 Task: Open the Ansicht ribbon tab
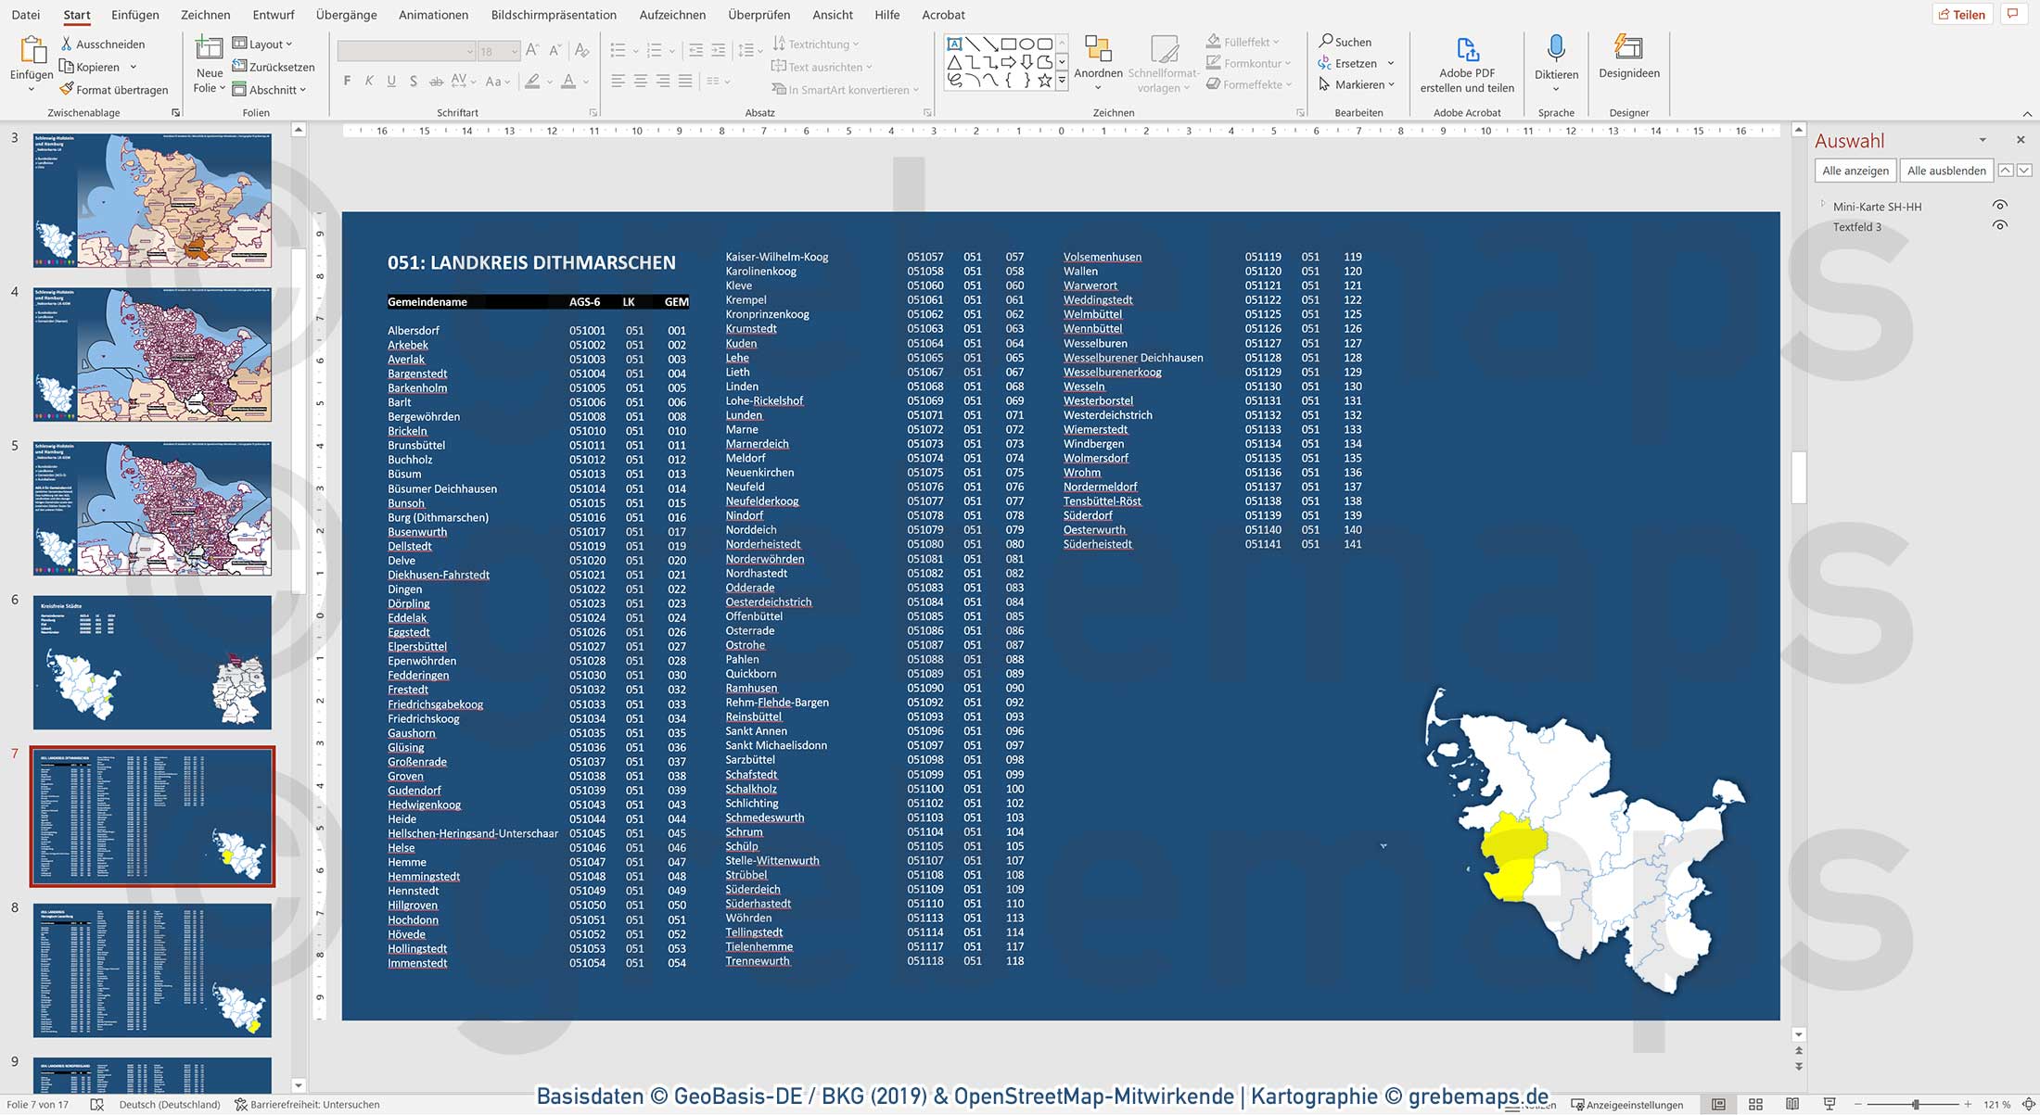(x=832, y=15)
